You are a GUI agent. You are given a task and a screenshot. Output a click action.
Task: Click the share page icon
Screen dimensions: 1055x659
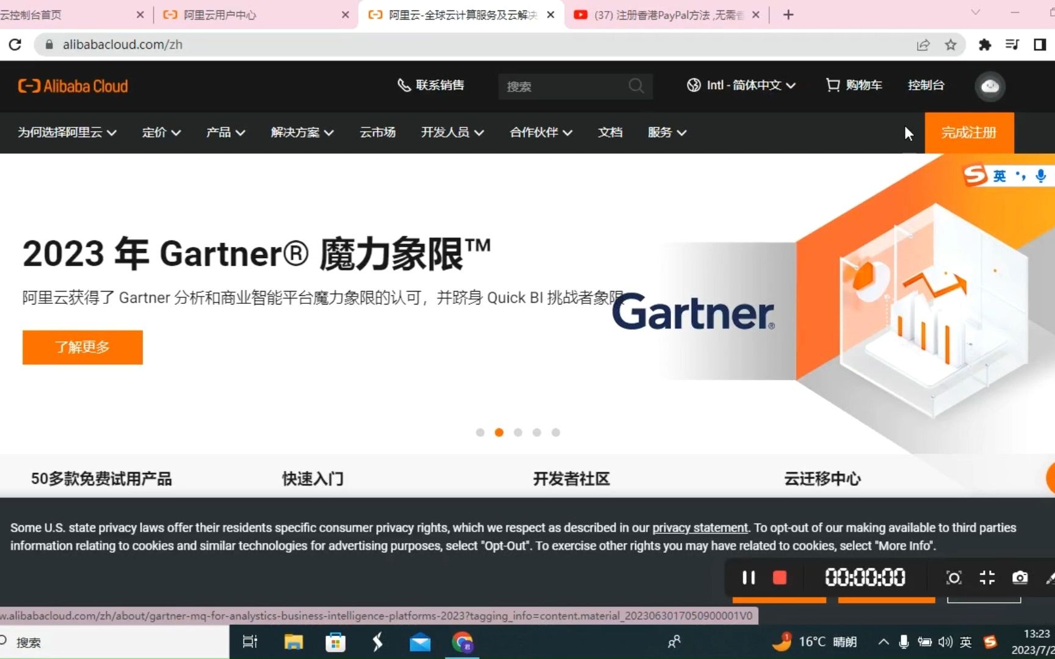point(923,45)
